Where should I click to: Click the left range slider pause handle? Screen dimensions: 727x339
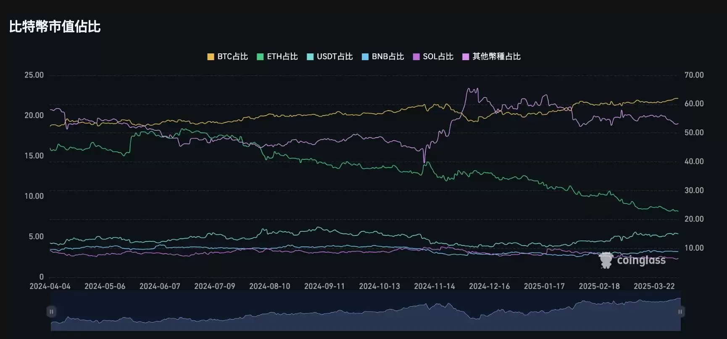point(51,312)
